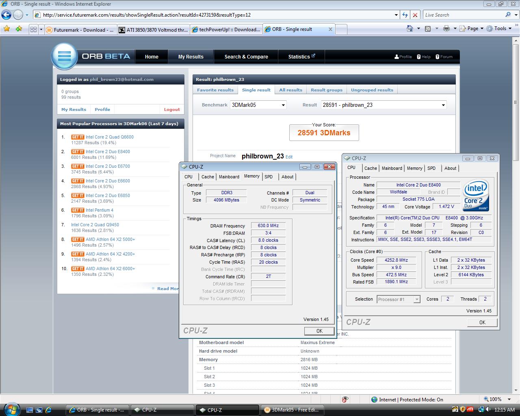Screen dimensions: 520x416
Task: Switch to the ATI 3850/3870 Voltmod browser tab
Action: click(153, 29)
